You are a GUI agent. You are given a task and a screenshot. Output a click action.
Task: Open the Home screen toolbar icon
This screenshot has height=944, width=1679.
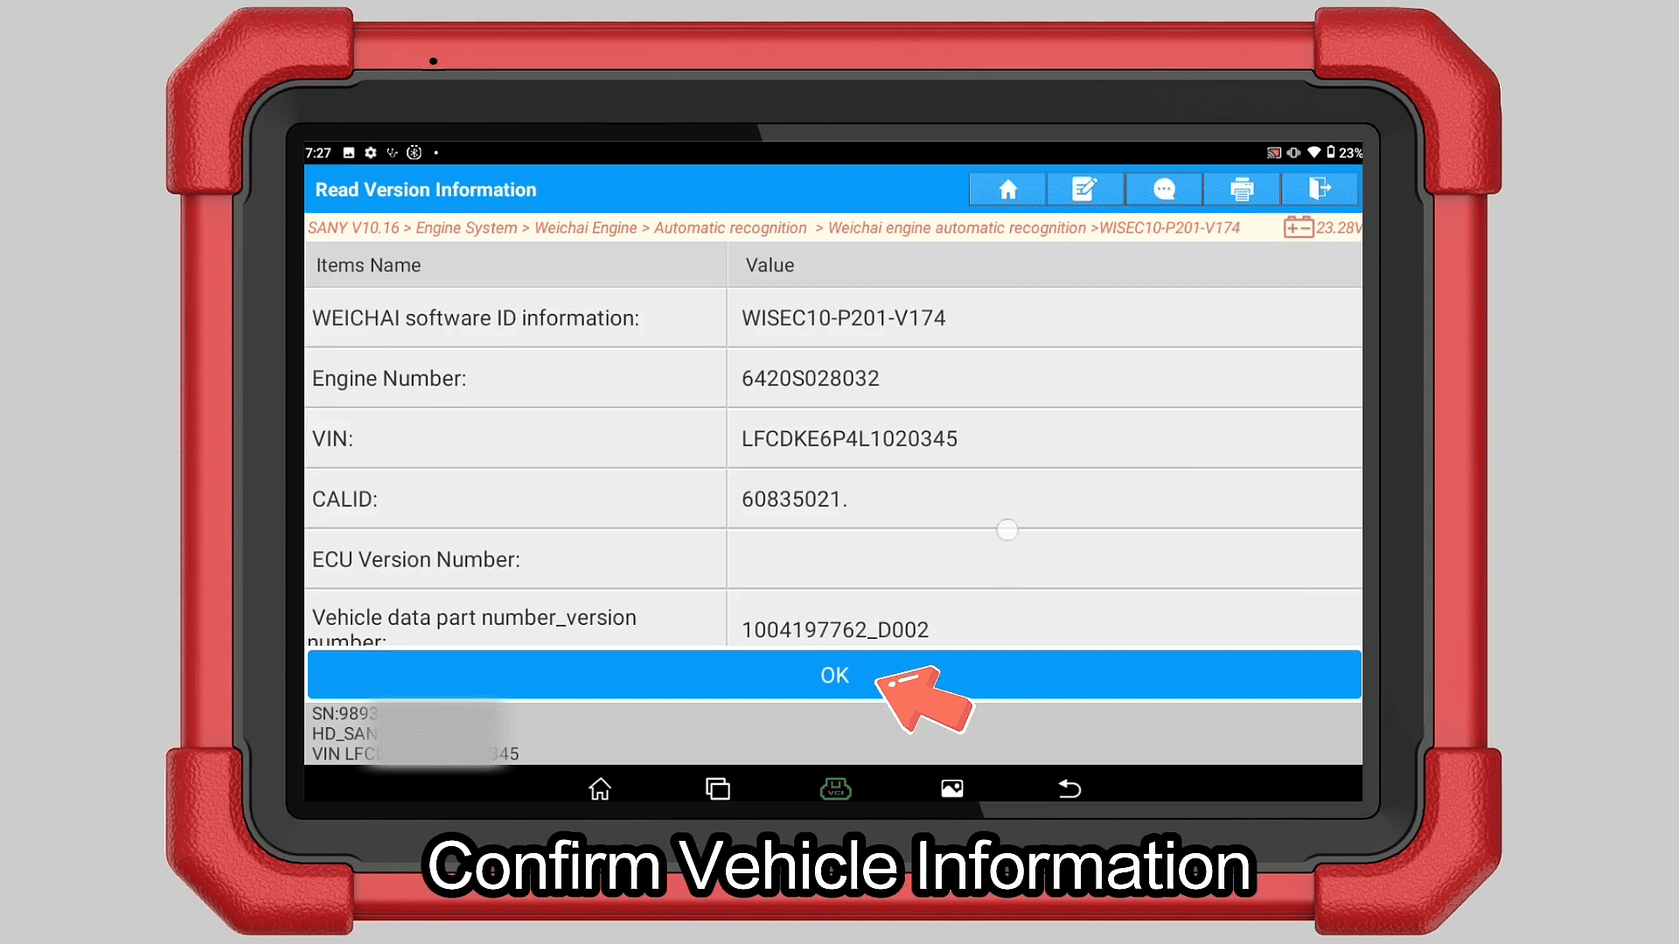(1007, 189)
